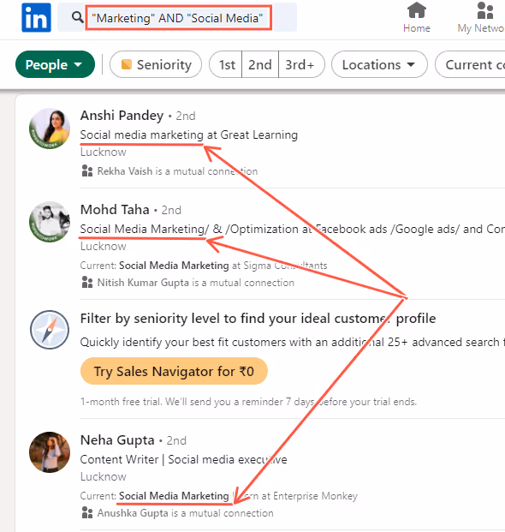This screenshot has width=505, height=532.
Task: Click "Content Writer | Social media executive" text
Action: pyautogui.click(x=184, y=460)
